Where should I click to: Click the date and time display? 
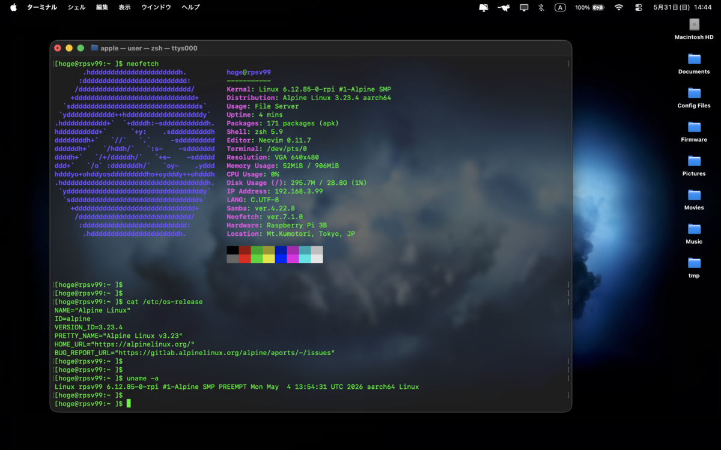pyautogui.click(x=682, y=7)
